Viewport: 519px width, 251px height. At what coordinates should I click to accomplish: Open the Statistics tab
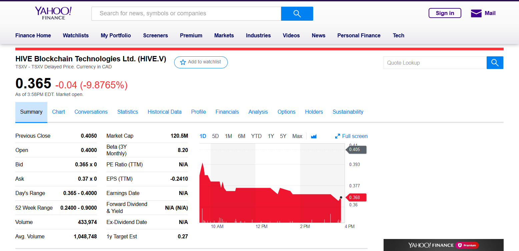127,112
